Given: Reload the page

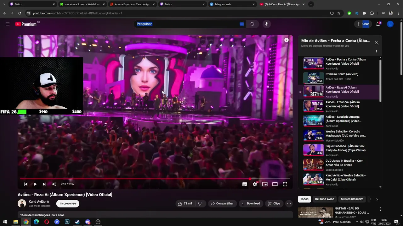Looking at the screenshot, I should click(x=20, y=13).
